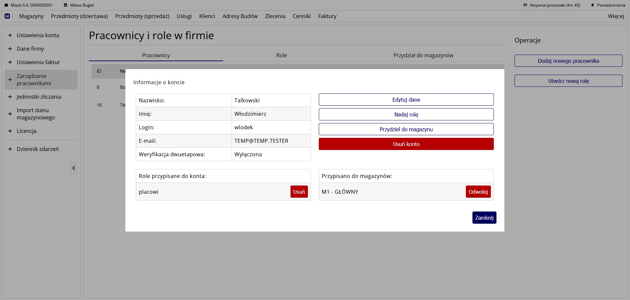The image size is (630, 300).
Task: Collapse the sidebar with the chevron
Action: [74, 168]
